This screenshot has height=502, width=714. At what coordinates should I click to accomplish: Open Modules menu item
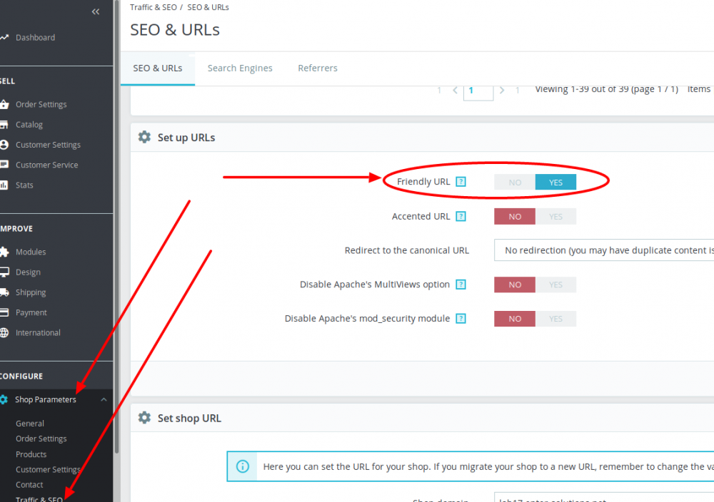pyautogui.click(x=31, y=252)
